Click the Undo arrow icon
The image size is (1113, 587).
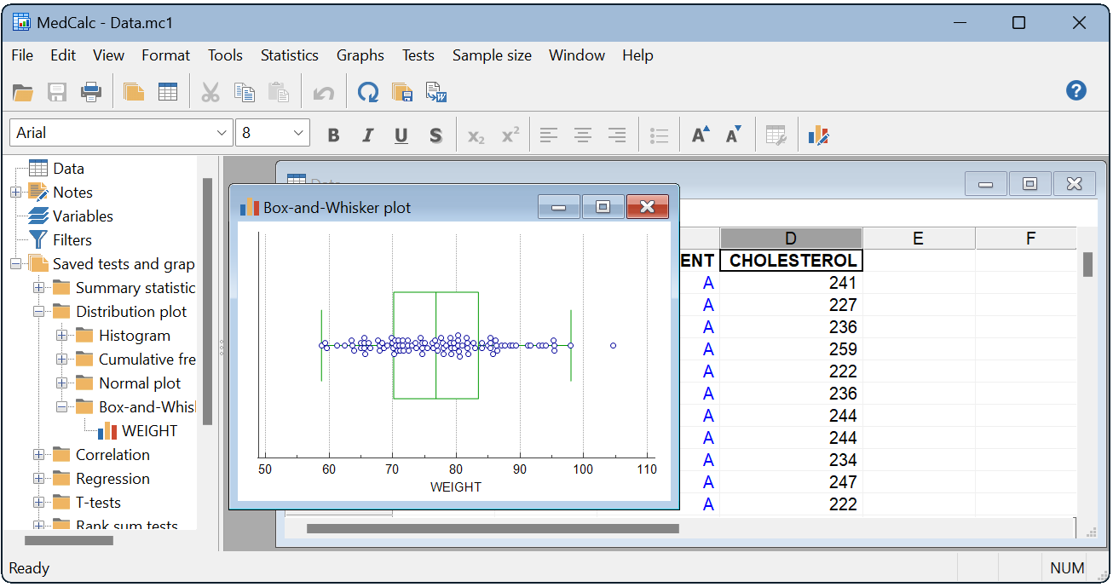point(324,92)
